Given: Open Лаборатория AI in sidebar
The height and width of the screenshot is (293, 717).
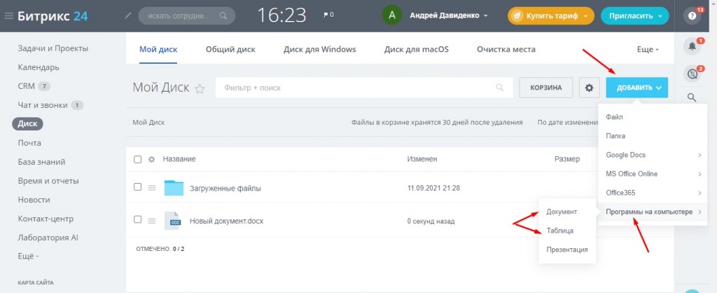Looking at the screenshot, I should [48, 238].
